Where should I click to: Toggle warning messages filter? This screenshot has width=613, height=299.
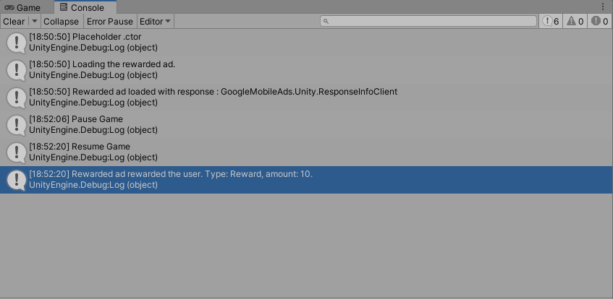click(575, 22)
